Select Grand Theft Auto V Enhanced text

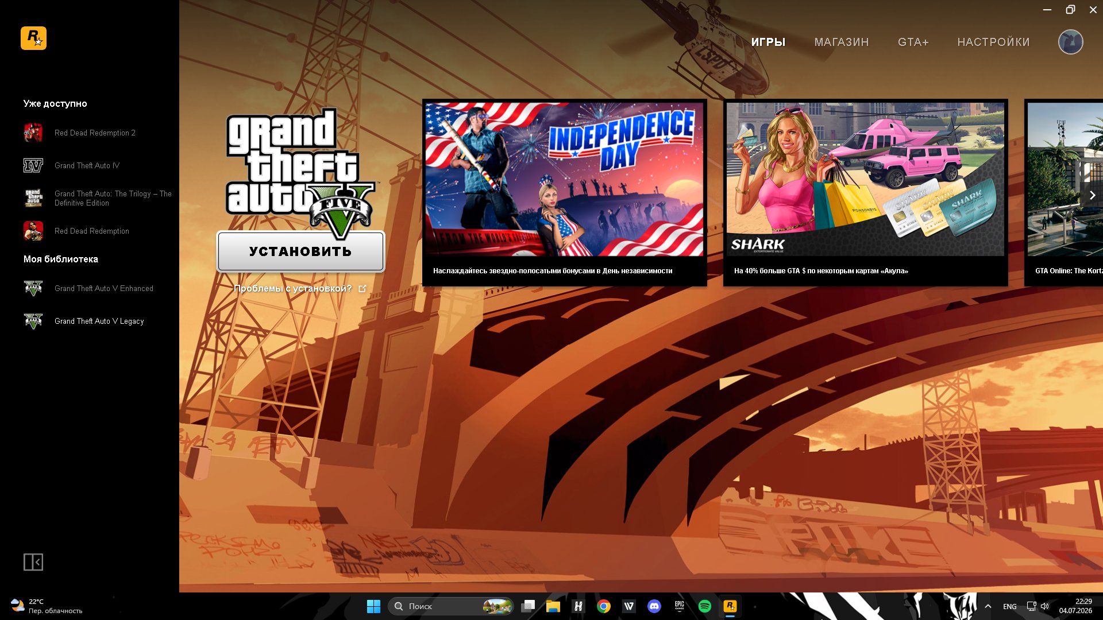pyautogui.click(x=104, y=288)
